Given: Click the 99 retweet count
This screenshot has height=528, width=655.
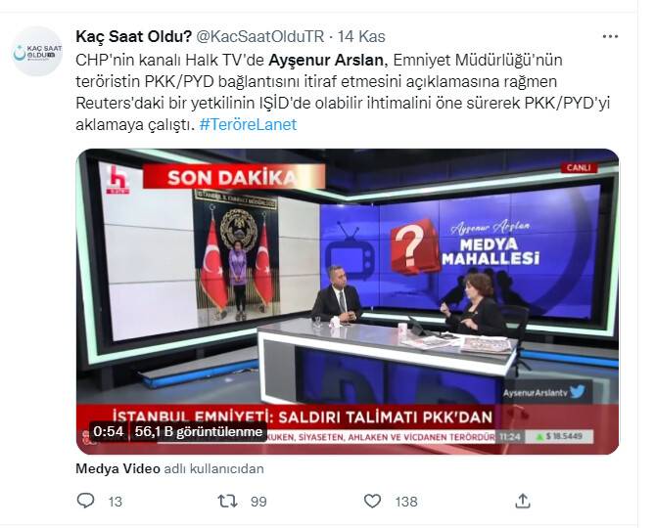Looking at the screenshot, I should coord(258,502).
